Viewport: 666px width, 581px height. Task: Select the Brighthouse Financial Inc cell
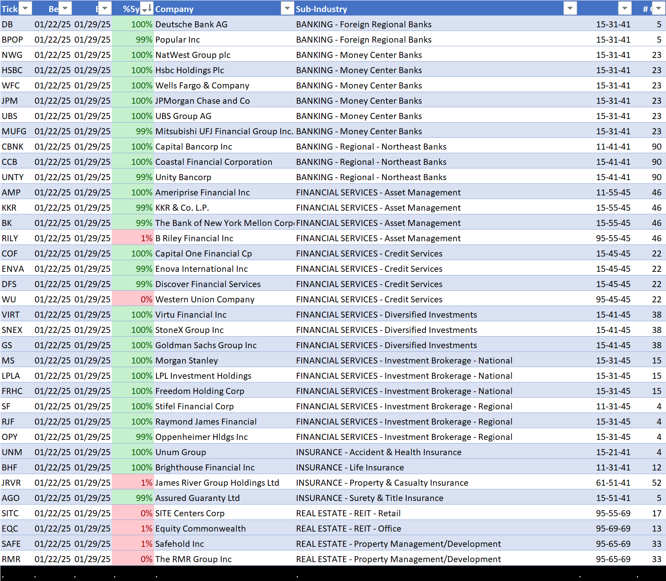point(205,468)
